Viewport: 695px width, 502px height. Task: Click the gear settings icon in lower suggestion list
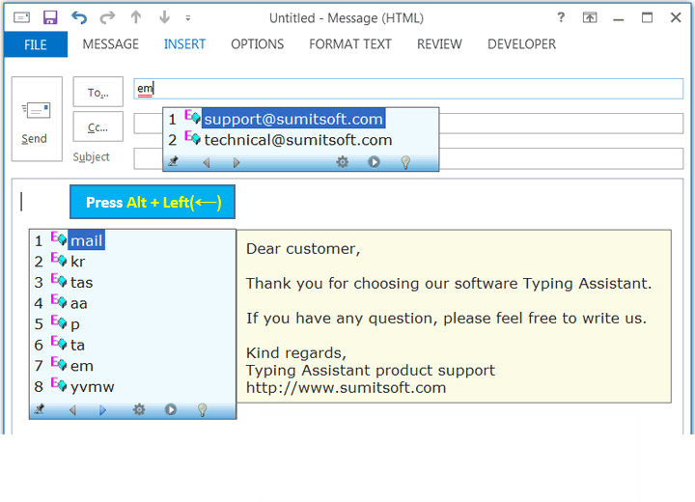[x=139, y=409]
